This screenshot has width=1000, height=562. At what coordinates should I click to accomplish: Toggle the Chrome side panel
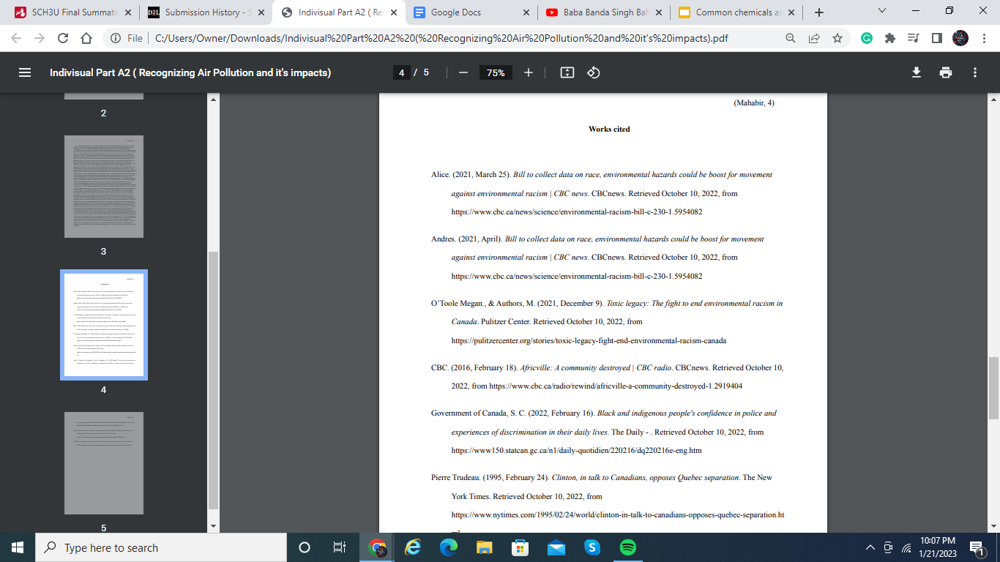tap(936, 38)
